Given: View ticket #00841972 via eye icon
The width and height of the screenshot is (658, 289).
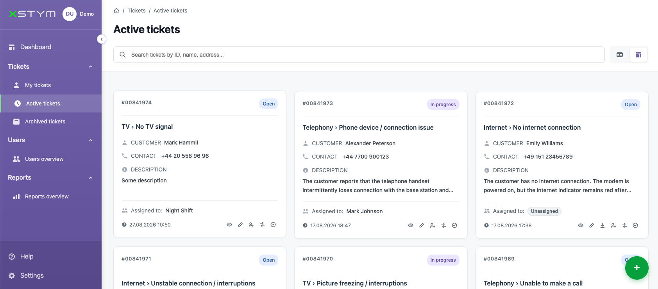Looking at the screenshot, I should [x=581, y=225].
